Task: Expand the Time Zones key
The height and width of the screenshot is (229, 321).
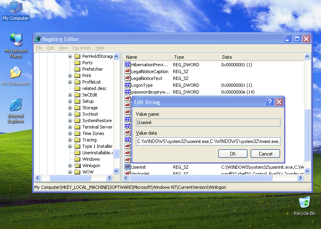Action: [x=70, y=133]
